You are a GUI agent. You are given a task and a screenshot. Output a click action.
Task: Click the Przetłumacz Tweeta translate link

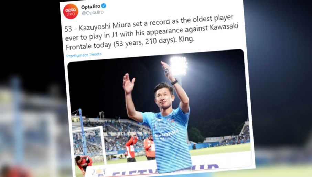[84, 55]
